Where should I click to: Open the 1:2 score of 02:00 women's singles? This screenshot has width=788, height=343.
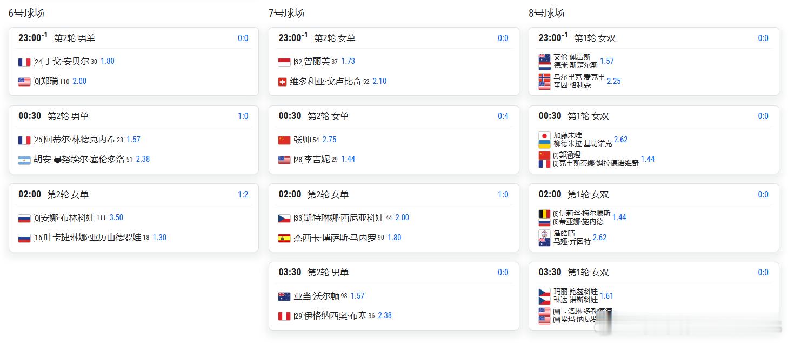point(243,194)
